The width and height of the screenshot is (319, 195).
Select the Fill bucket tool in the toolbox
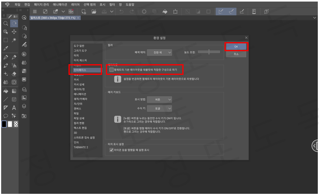pyautogui.click(x=6, y=91)
